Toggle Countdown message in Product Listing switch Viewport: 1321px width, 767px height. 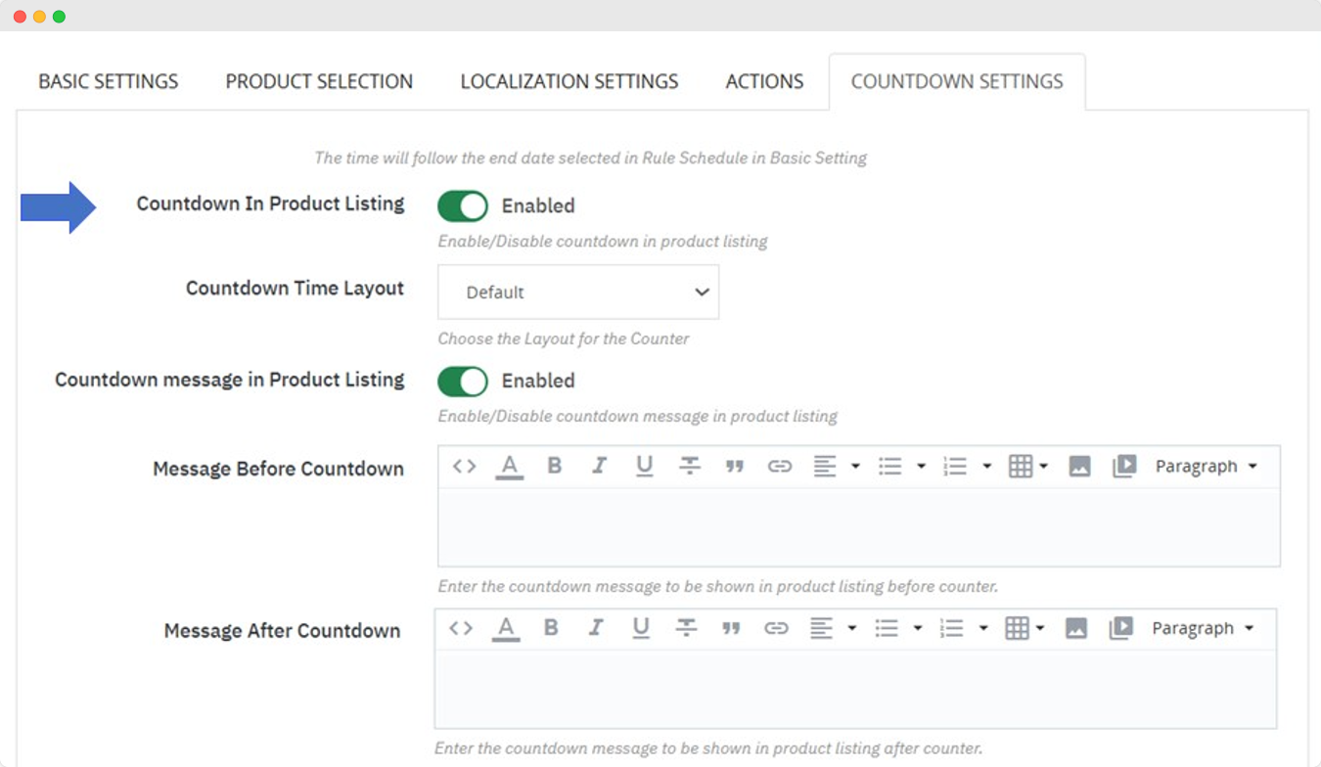462,382
